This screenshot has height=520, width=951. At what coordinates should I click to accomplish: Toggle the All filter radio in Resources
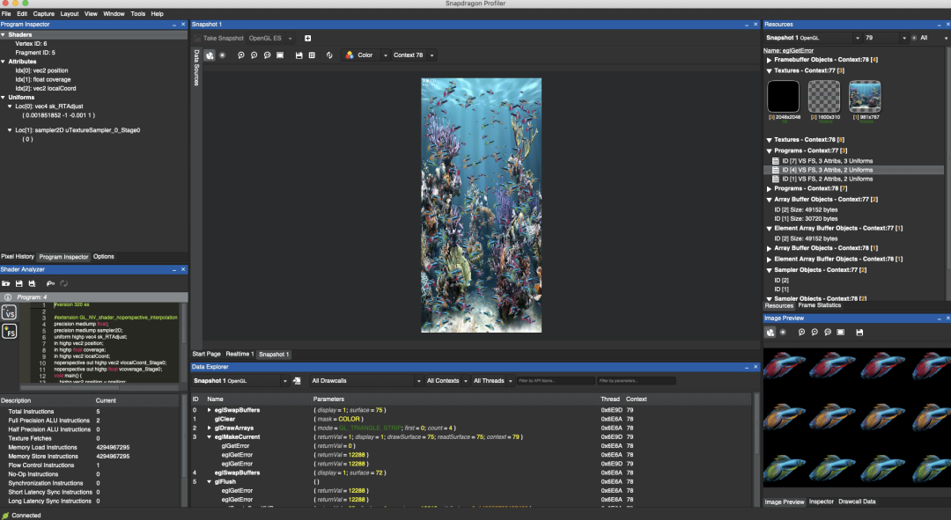pos(913,38)
